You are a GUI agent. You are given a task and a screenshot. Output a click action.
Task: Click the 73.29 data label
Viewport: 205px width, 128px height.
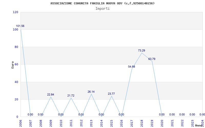(142, 50)
